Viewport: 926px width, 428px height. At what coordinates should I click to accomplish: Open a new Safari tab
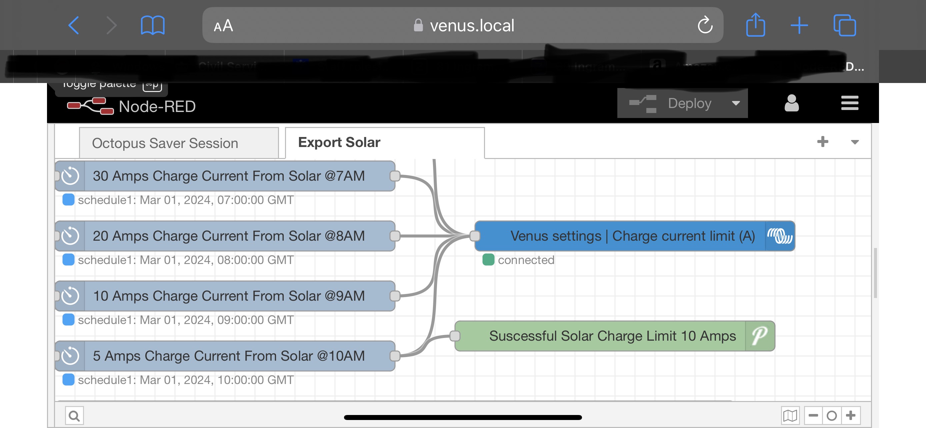coord(799,26)
